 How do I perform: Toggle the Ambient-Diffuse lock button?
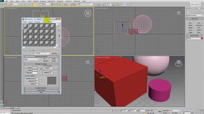(x=26, y=69)
